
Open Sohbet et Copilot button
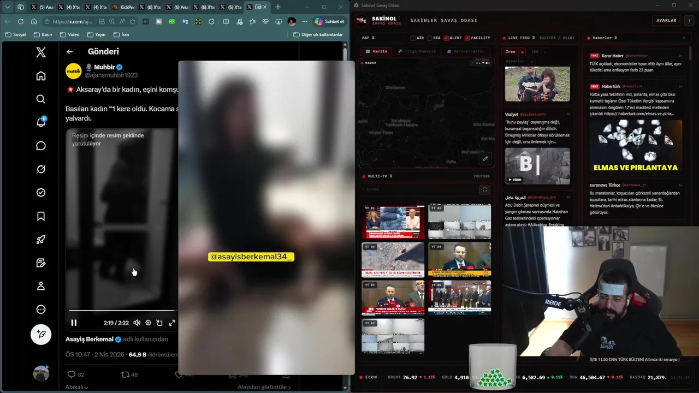(329, 21)
